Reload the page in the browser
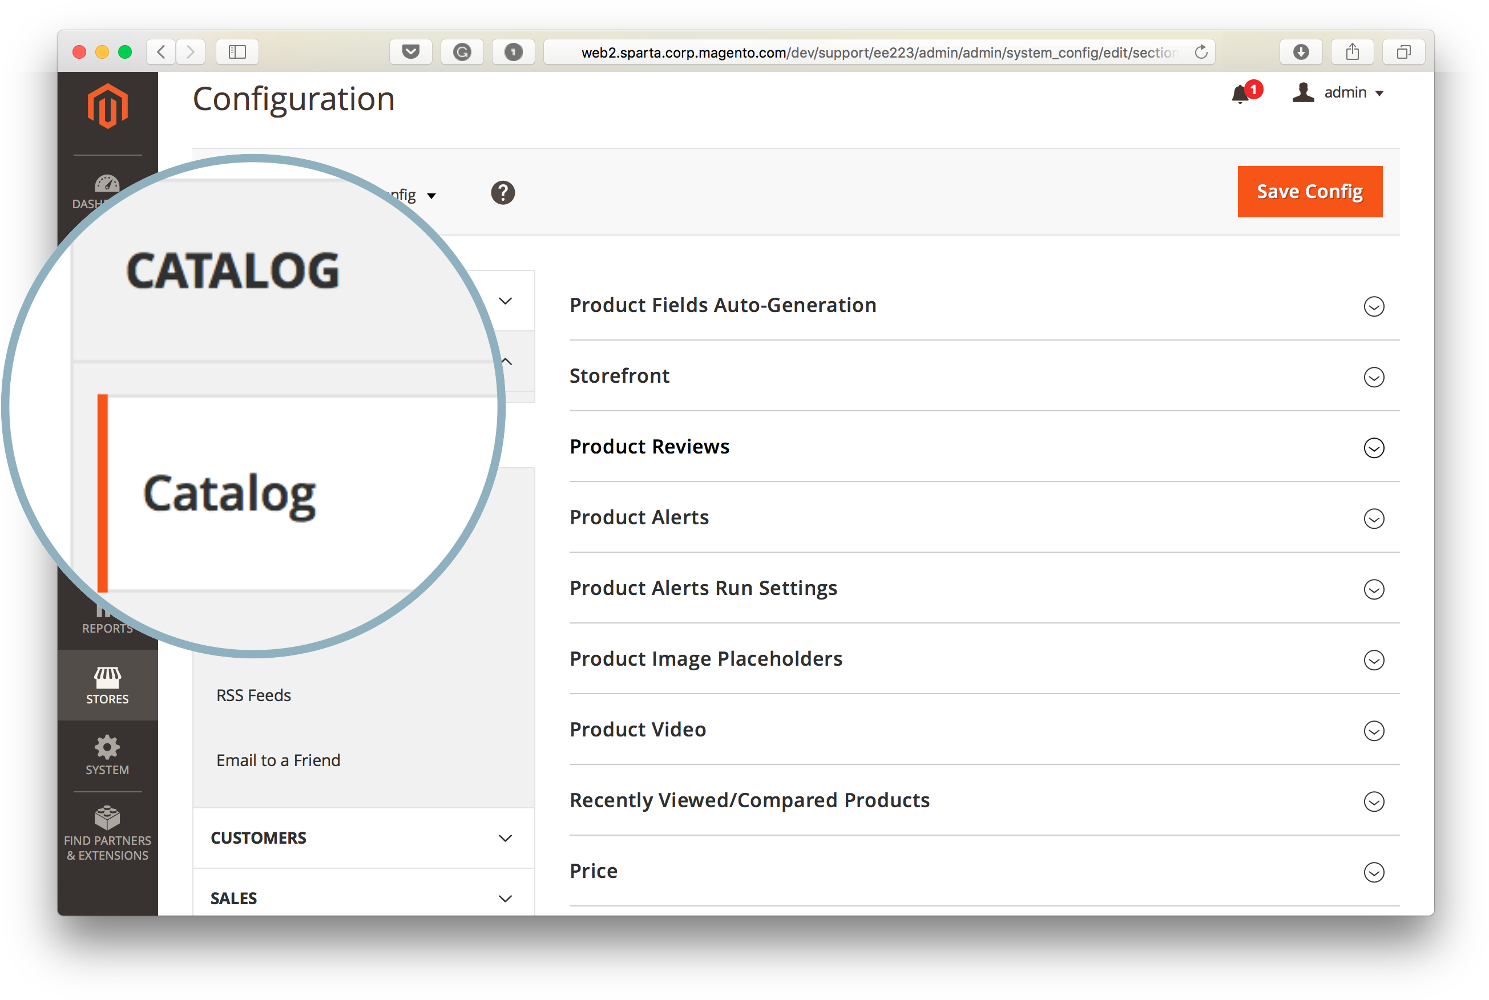This screenshot has width=1489, height=1000. pyautogui.click(x=1201, y=52)
